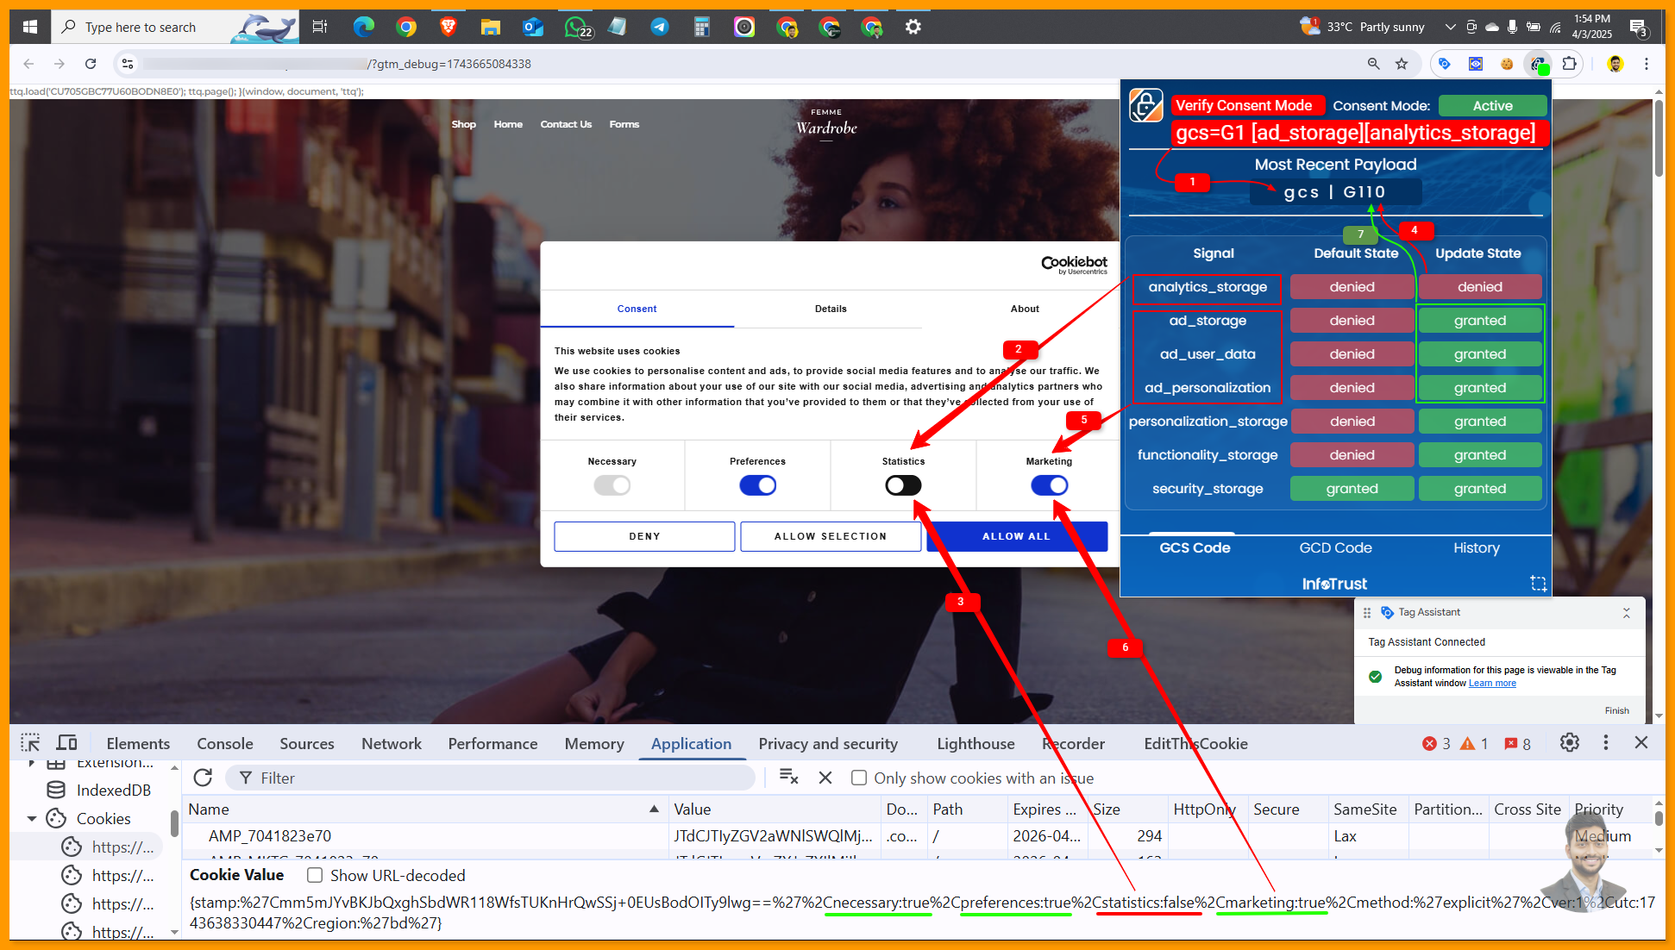Click the page reload button

point(91,64)
